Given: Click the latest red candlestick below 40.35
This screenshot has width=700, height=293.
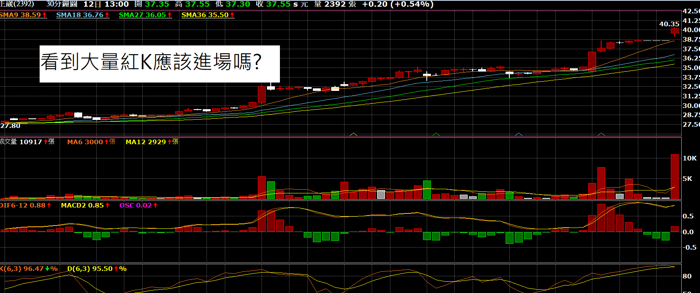Looking at the screenshot, I should (675, 31).
